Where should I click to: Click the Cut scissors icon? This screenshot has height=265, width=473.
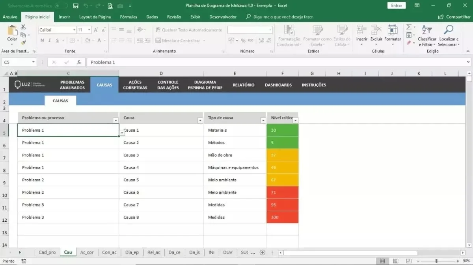(x=23, y=27)
